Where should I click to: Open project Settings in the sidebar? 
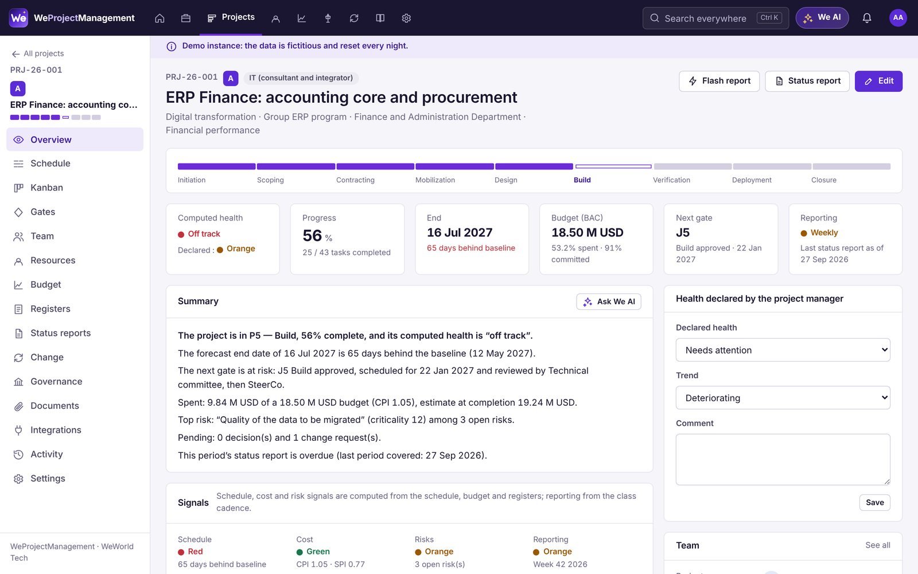pyautogui.click(x=75, y=479)
